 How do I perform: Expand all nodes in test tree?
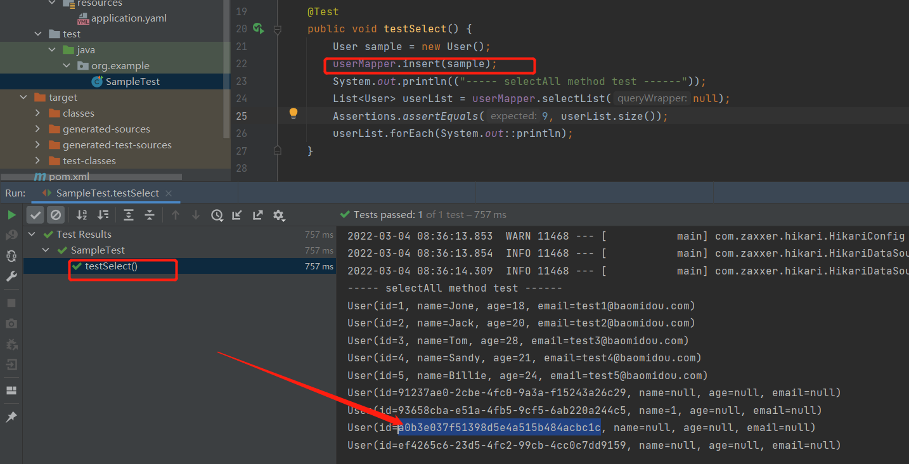pyautogui.click(x=129, y=214)
